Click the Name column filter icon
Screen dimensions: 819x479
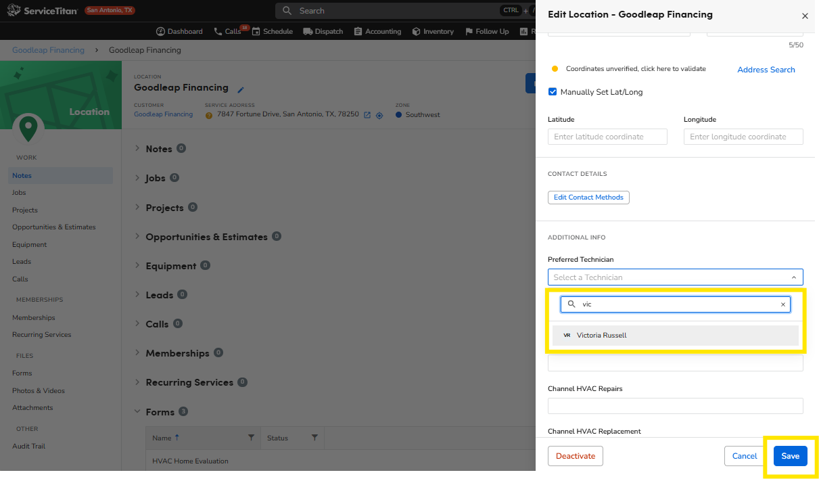coord(251,438)
